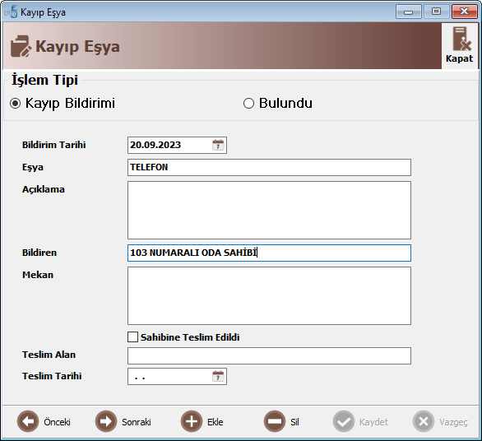
Task: Maximize the Kayıp Eşya window
Action: (436, 12)
